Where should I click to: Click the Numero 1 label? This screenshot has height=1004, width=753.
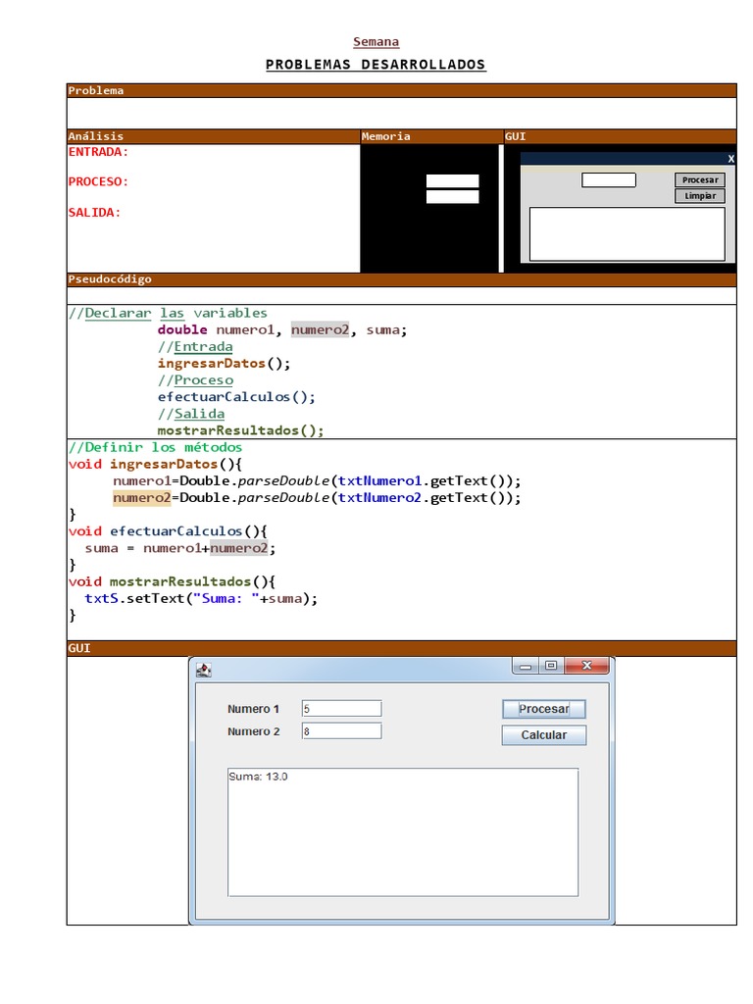[253, 709]
